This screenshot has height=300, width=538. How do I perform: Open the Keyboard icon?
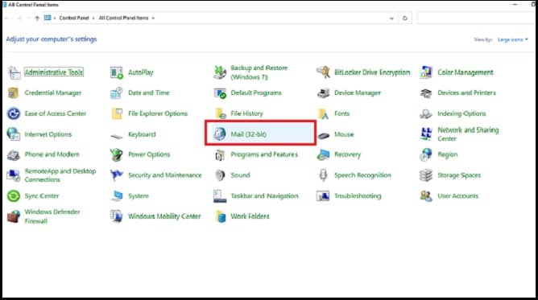117,136
